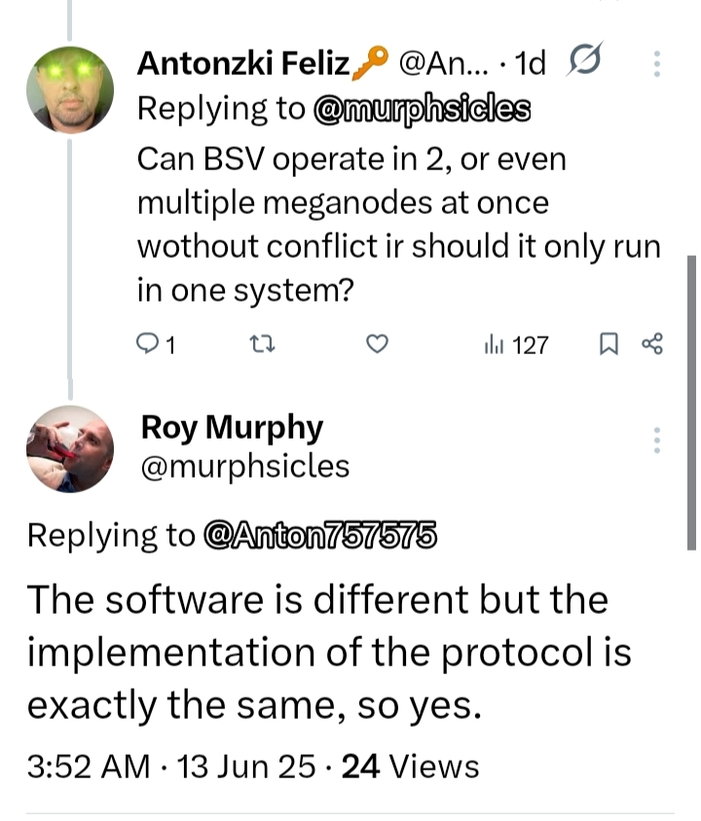Image resolution: width=701 pixels, height=821 pixels.
Task: Open Antonzki Feliz's green-eyed profile picture
Action: 70,89
